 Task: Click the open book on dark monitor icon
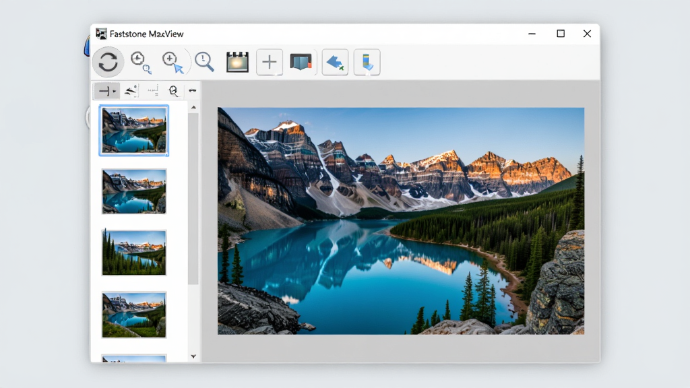(x=301, y=62)
